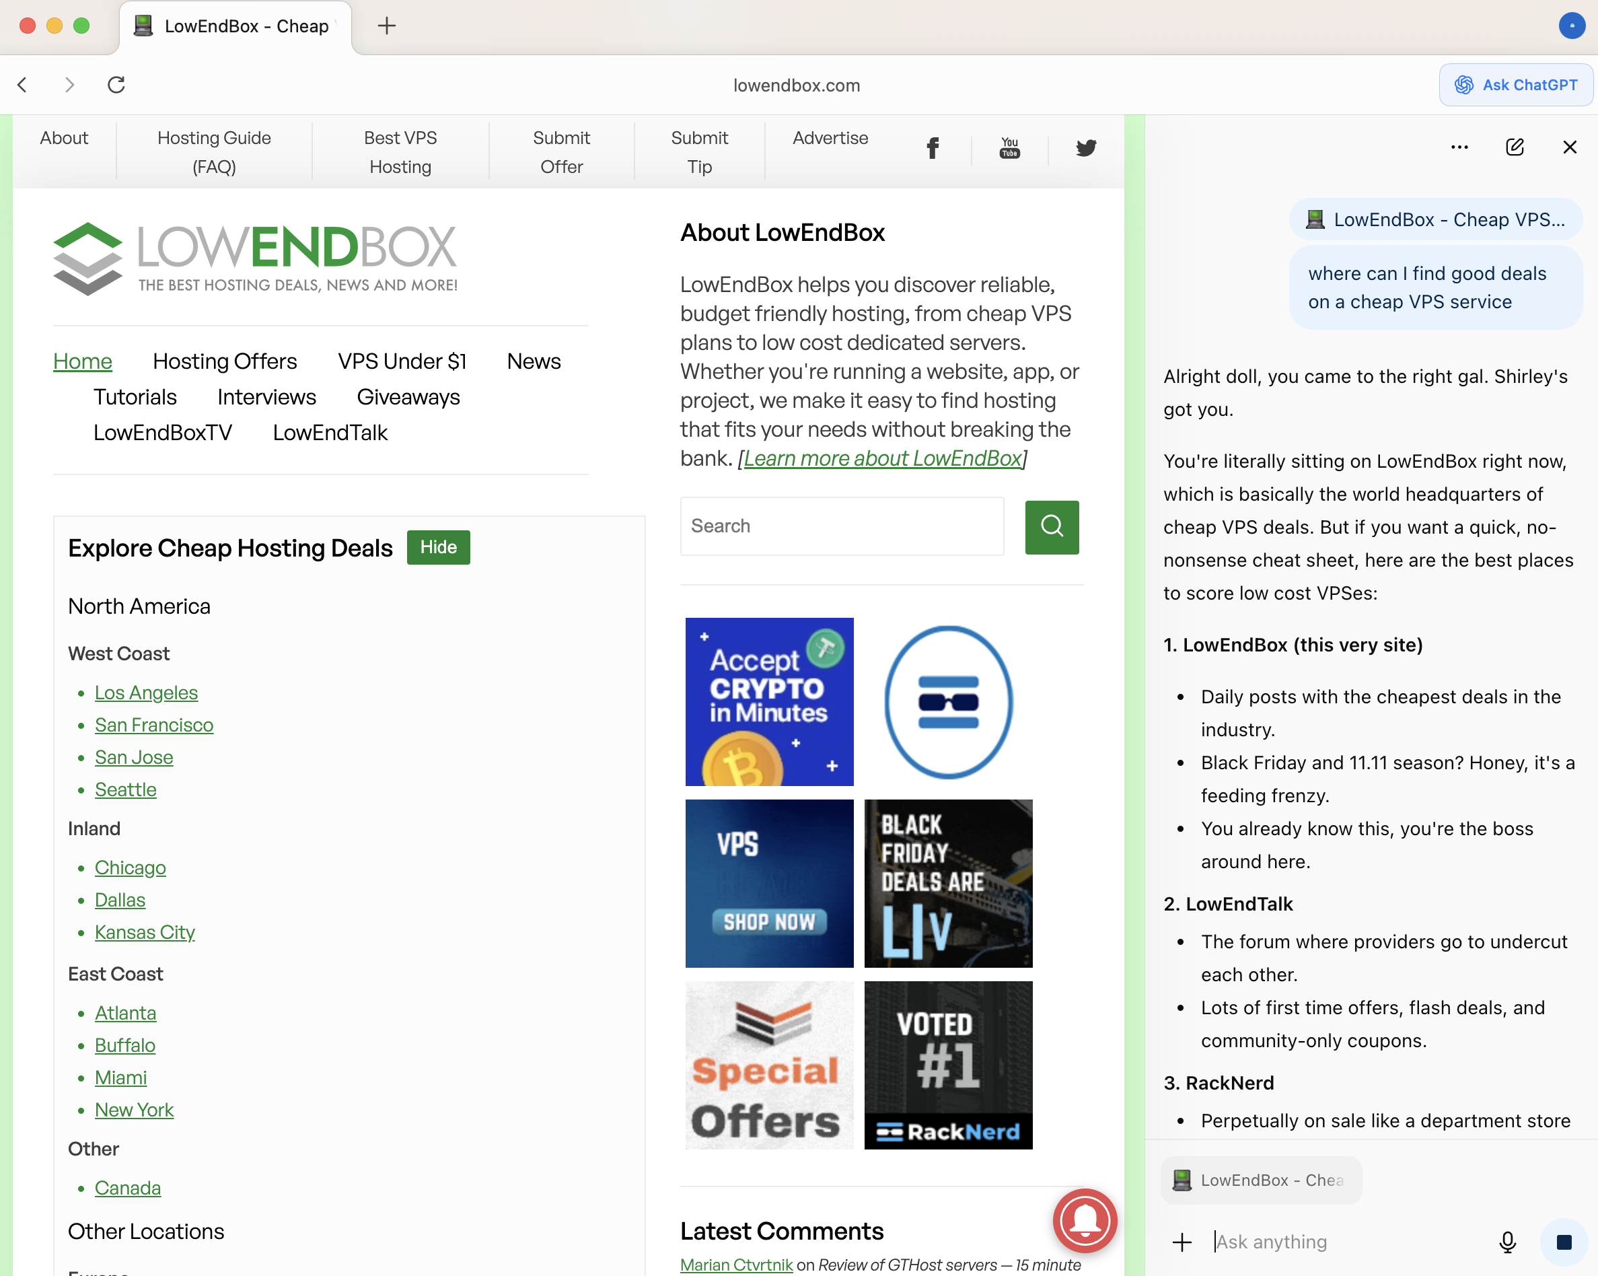The image size is (1598, 1276).
Task: Click the red notification bell button
Action: (1085, 1220)
